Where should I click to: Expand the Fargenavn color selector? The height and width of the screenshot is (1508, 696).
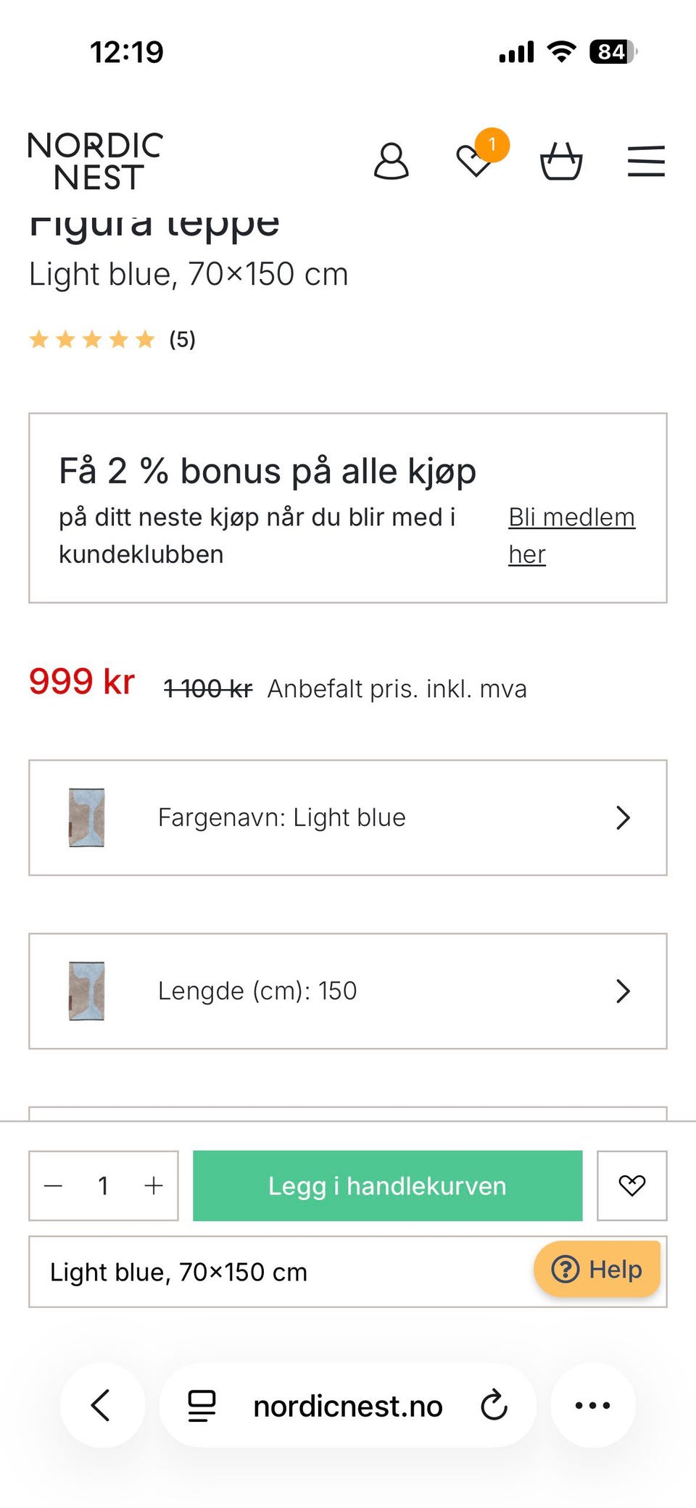click(348, 817)
